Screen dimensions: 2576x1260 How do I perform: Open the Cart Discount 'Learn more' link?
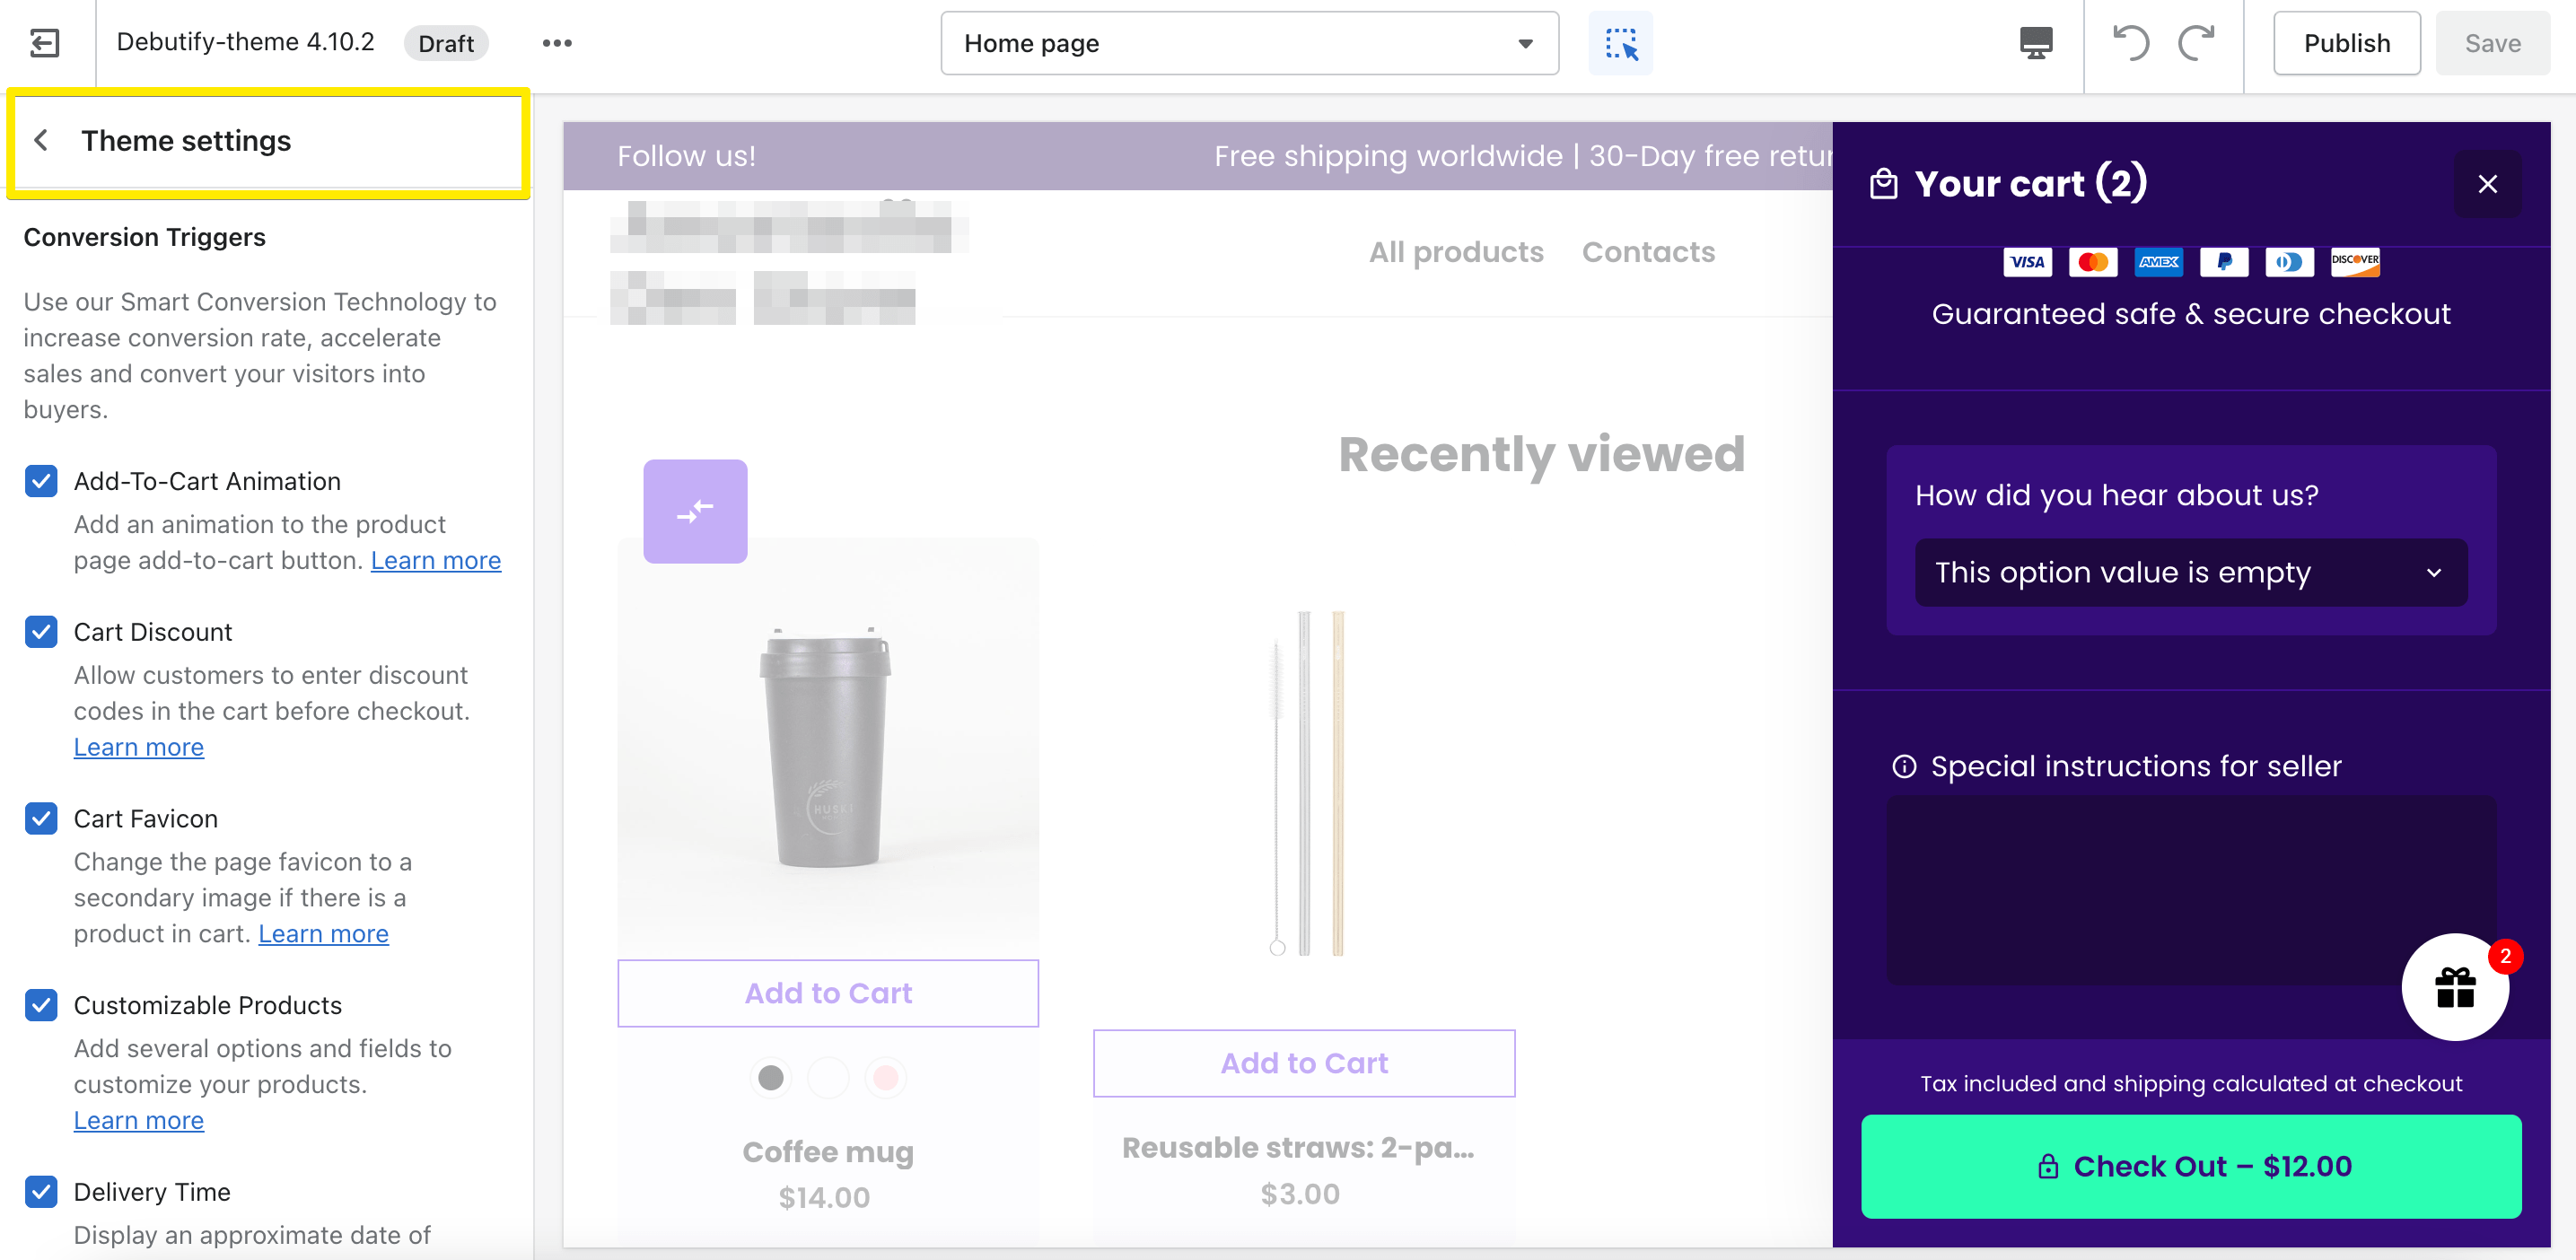[138, 747]
